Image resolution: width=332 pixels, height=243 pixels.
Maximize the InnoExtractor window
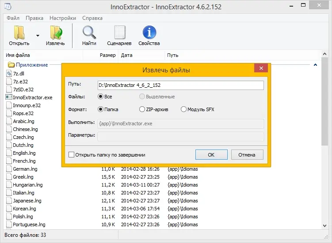303,5
